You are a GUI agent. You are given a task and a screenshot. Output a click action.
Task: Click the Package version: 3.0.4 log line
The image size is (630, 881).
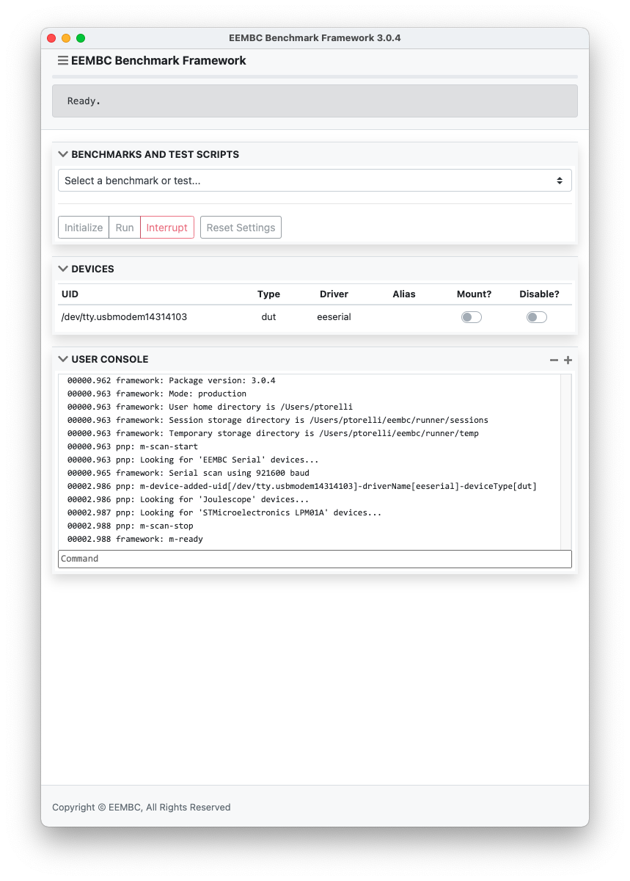(171, 380)
